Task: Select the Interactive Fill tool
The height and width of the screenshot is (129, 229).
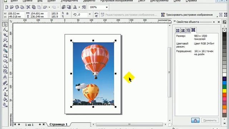Action: (5, 105)
